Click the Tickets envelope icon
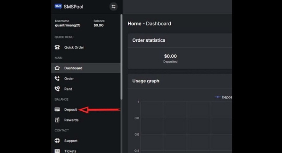 [57, 151]
